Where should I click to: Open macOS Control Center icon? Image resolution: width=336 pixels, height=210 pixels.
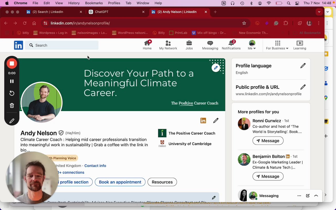click(x=297, y=3)
